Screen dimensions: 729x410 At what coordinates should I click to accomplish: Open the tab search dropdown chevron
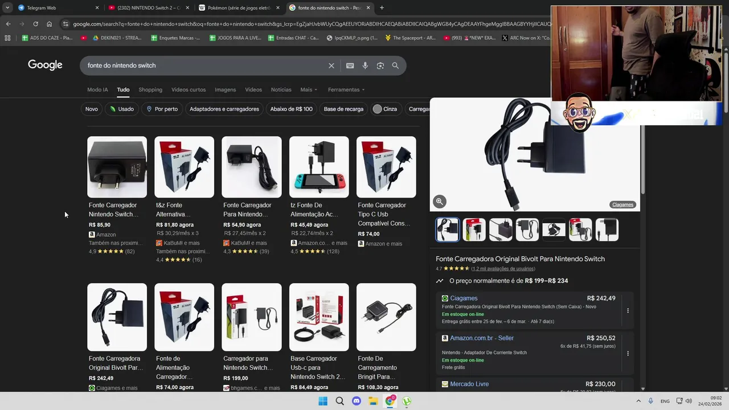click(x=7, y=8)
